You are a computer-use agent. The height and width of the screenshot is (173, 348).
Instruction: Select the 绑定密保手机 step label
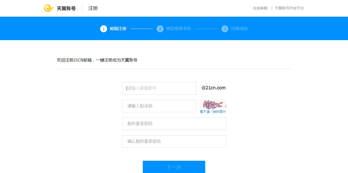(x=179, y=29)
